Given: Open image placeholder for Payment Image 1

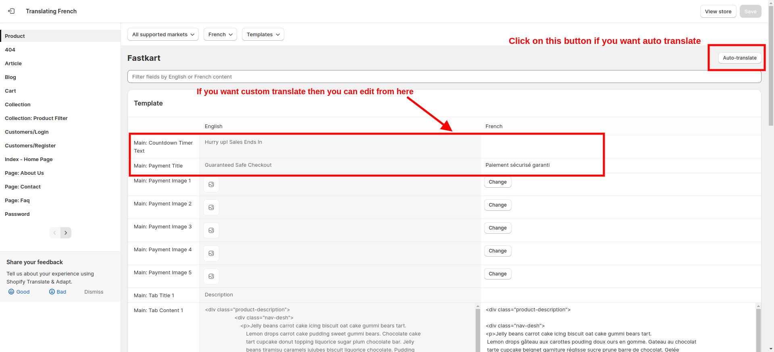Looking at the screenshot, I should coord(211,184).
